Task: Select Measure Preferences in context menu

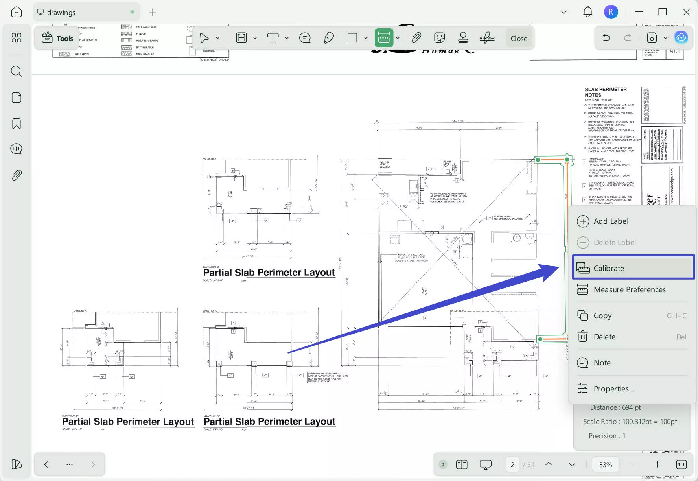Action: pyautogui.click(x=629, y=290)
